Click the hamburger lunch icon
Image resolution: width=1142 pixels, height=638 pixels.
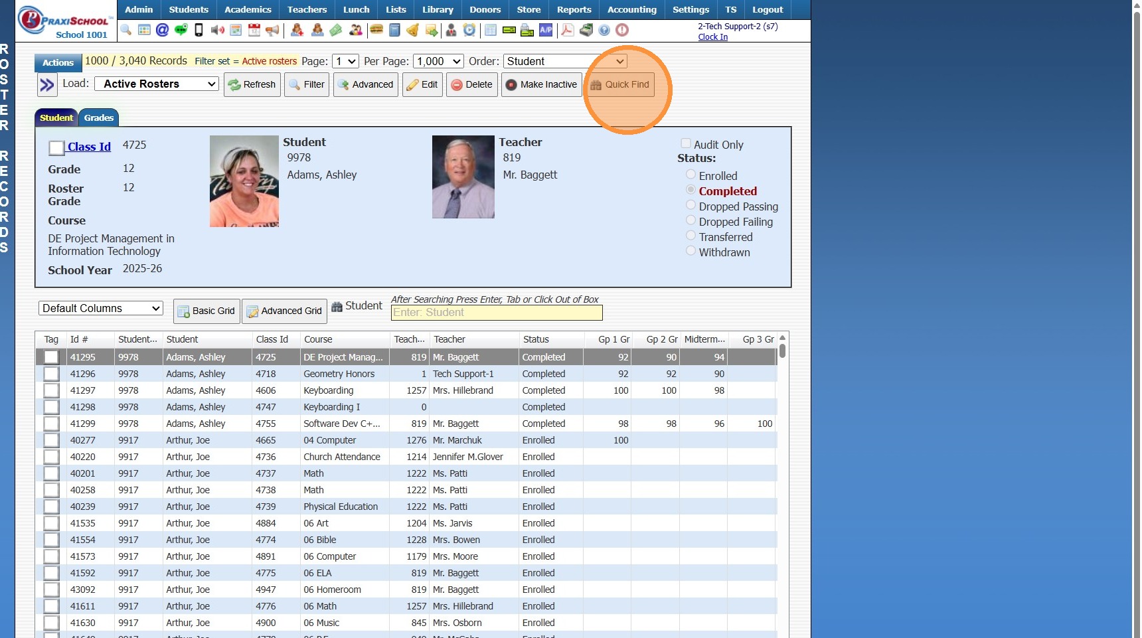(x=376, y=30)
